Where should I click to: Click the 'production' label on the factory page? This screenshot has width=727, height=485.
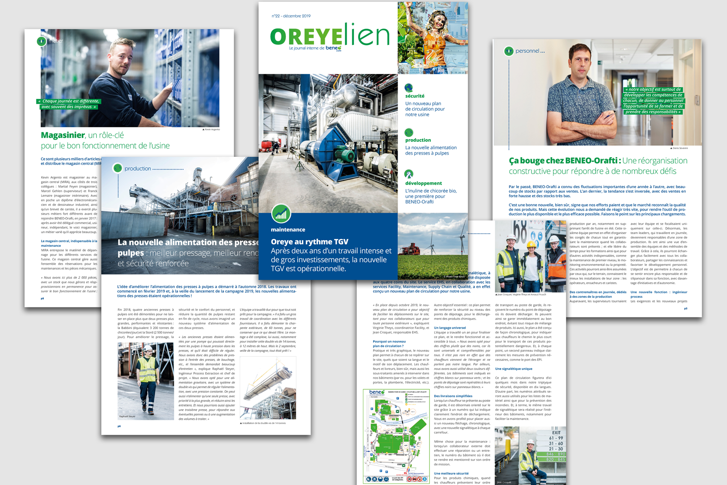(x=138, y=169)
